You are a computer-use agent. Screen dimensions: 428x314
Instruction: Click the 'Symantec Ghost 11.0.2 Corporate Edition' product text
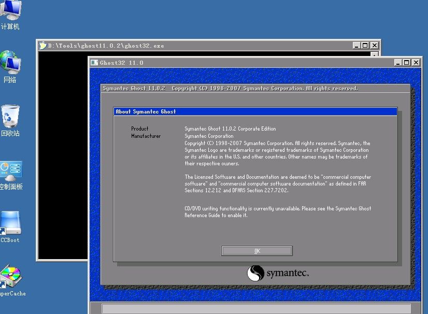tap(230, 129)
